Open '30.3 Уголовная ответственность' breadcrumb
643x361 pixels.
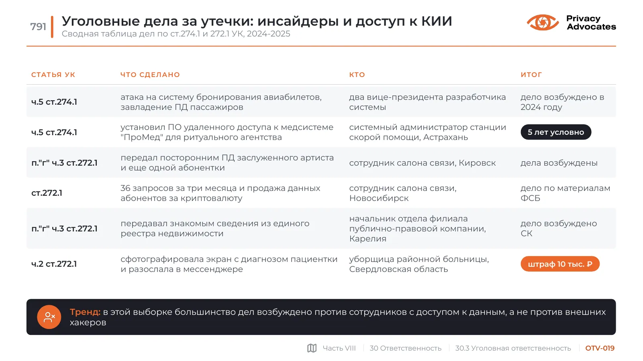pyautogui.click(x=513, y=348)
